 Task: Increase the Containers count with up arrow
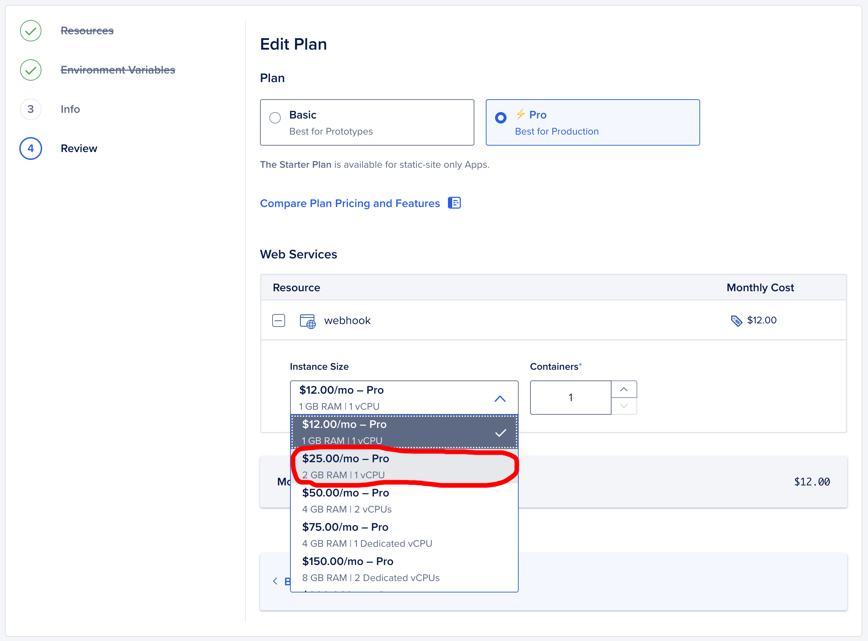(x=624, y=389)
